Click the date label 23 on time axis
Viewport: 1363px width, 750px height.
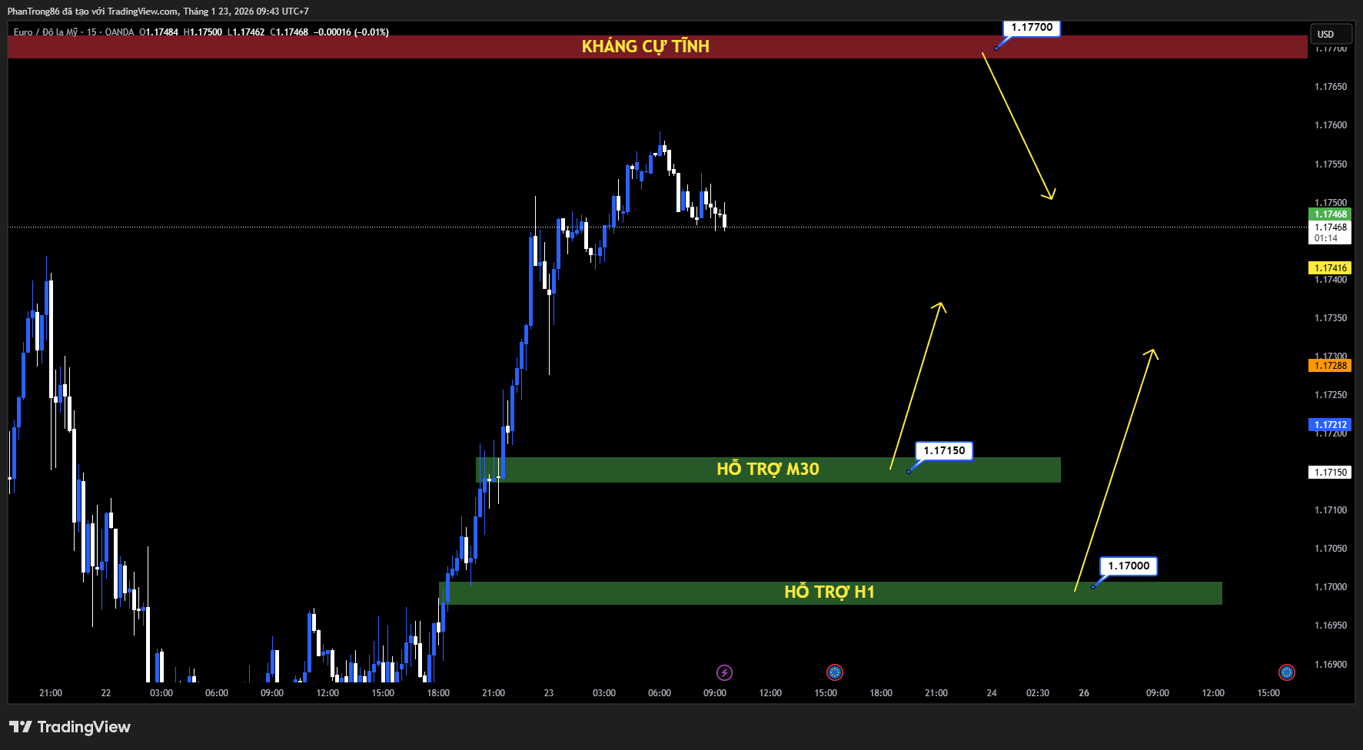(549, 693)
